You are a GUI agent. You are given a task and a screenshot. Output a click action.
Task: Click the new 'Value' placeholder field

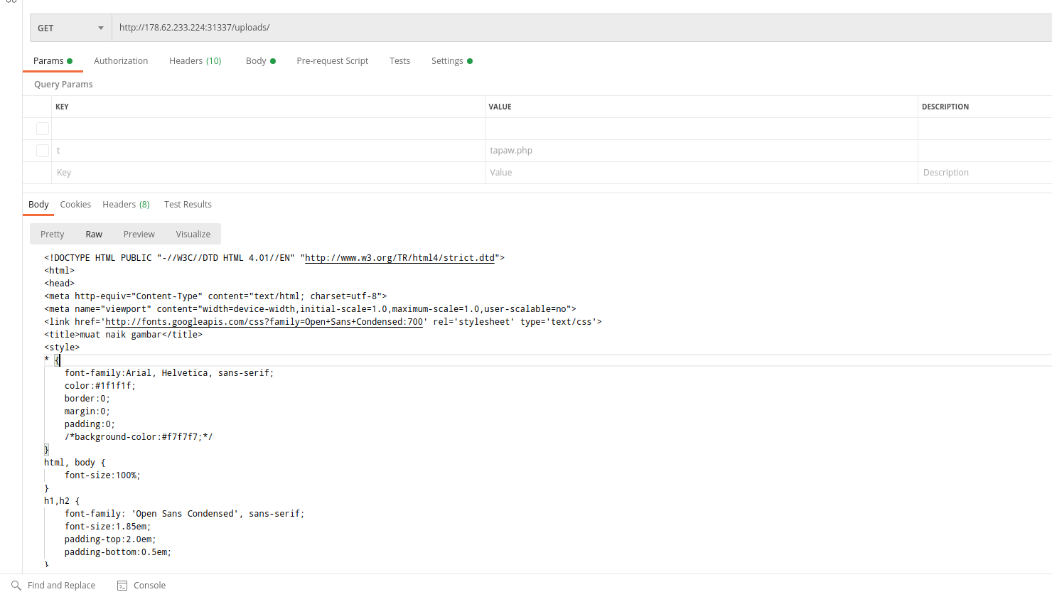coord(701,173)
